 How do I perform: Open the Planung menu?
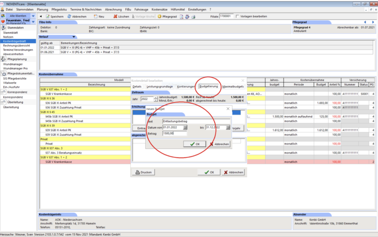click(42, 10)
